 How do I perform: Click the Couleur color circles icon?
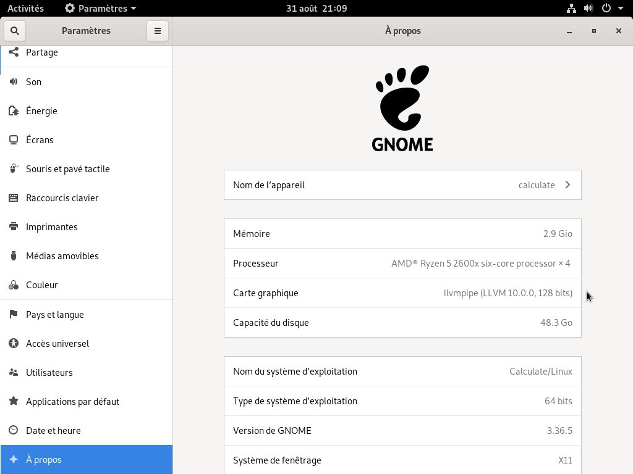(x=14, y=285)
